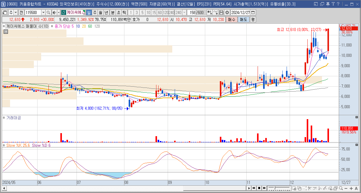Fast-forward the chart replay

click(264, 188)
